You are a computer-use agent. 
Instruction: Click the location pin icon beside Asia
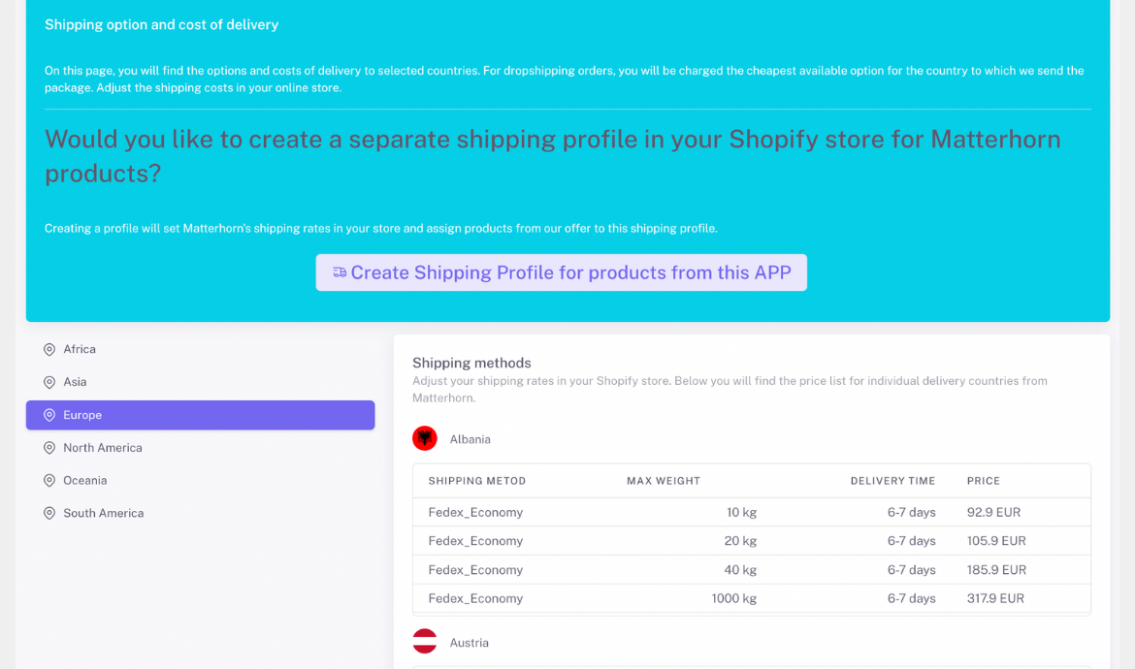click(x=49, y=382)
